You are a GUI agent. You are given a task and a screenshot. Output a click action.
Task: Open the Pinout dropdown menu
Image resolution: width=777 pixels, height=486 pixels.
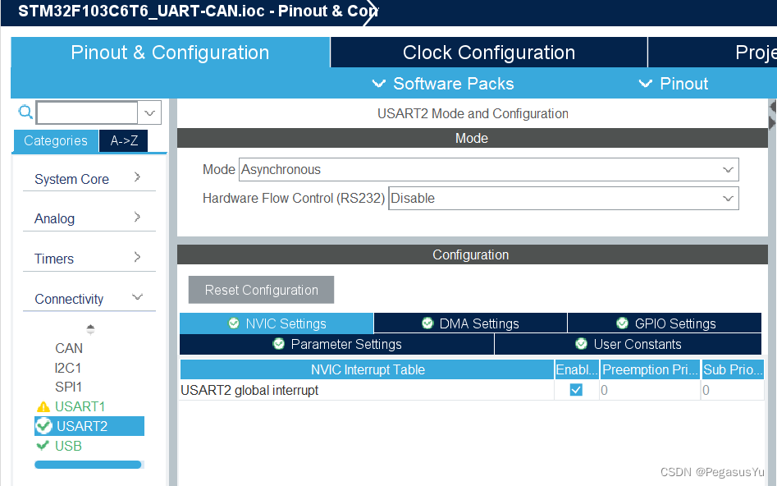coord(673,83)
